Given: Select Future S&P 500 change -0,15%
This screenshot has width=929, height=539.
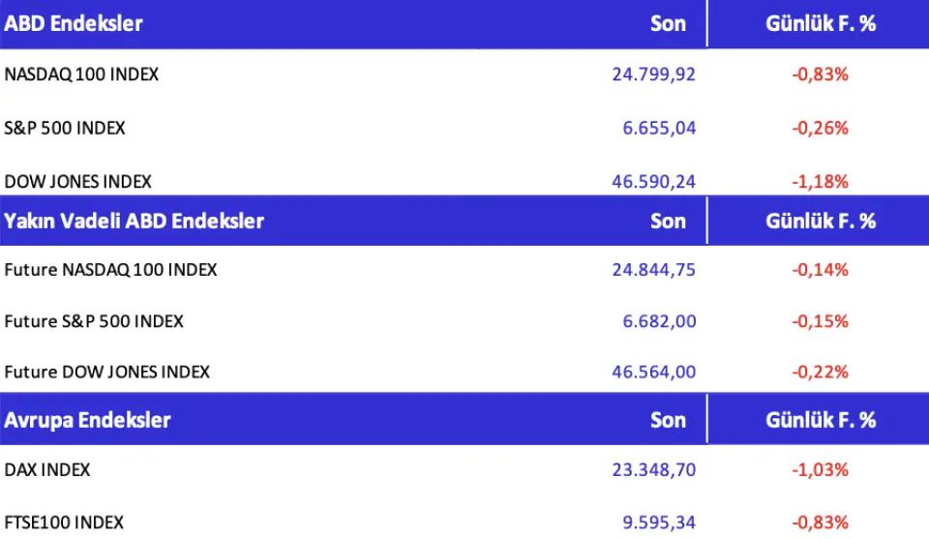Looking at the screenshot, I should click(x=820, y=320).
